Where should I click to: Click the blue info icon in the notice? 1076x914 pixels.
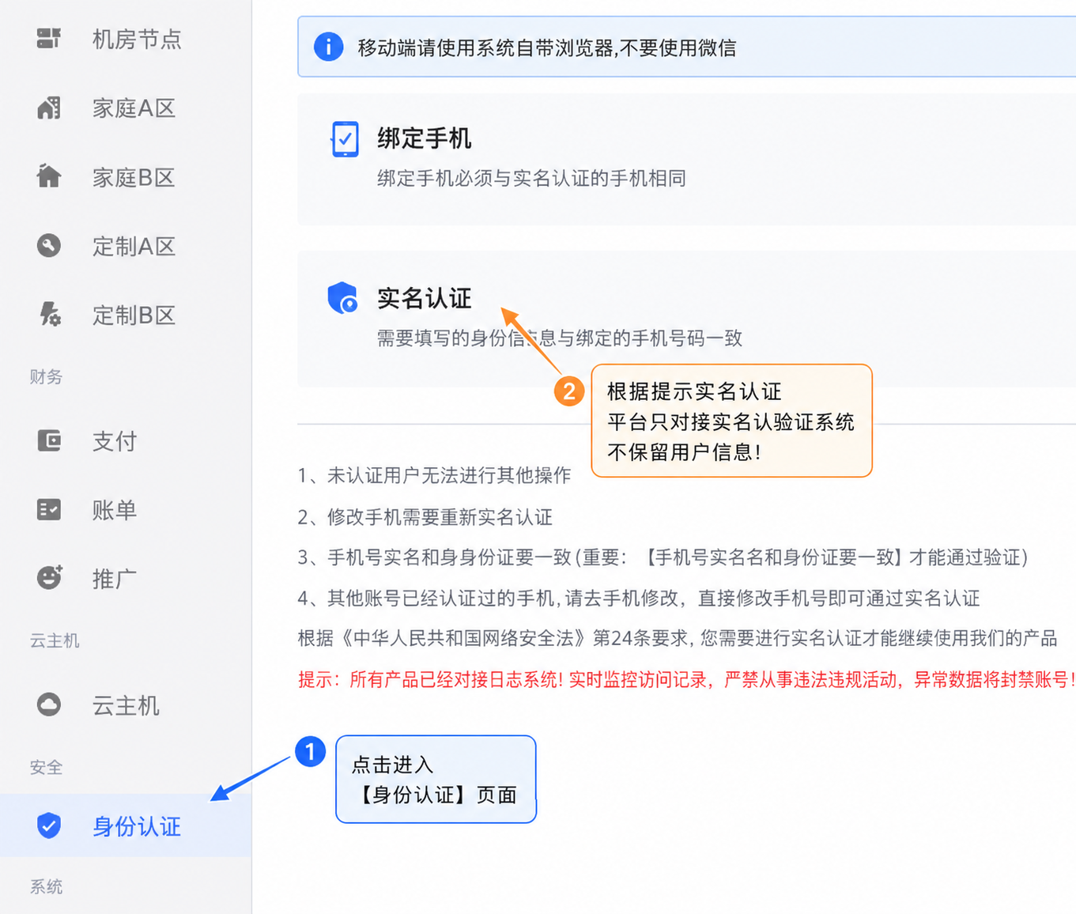(x=328, y=47)
